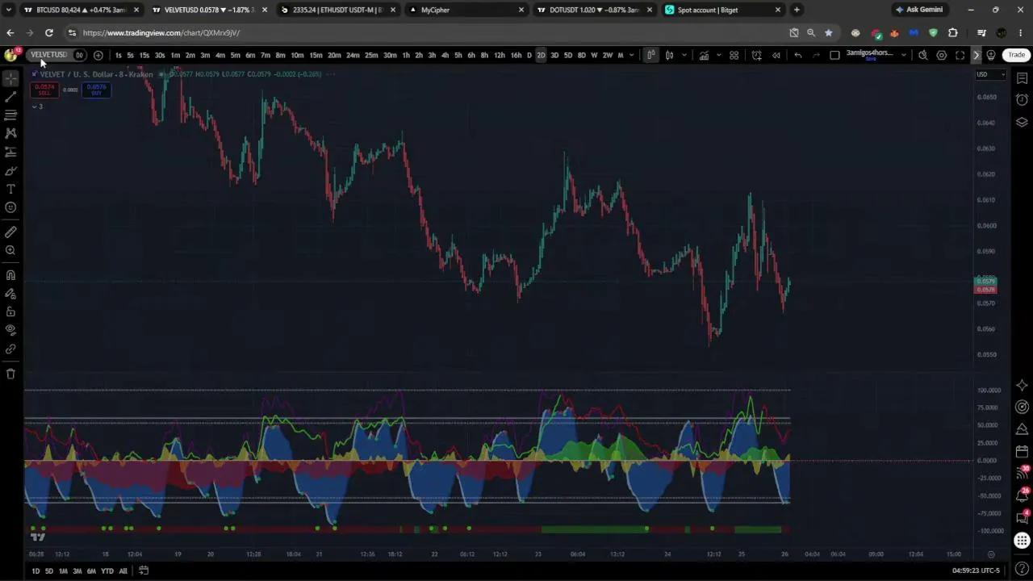Image resolution: width=1033 pixels, height=581 pixels.
Task: Toggle lock all drawings
Action: coord(10,311)
